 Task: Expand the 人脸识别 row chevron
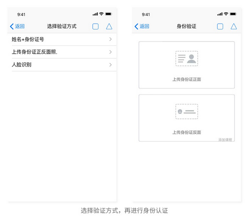111,65
